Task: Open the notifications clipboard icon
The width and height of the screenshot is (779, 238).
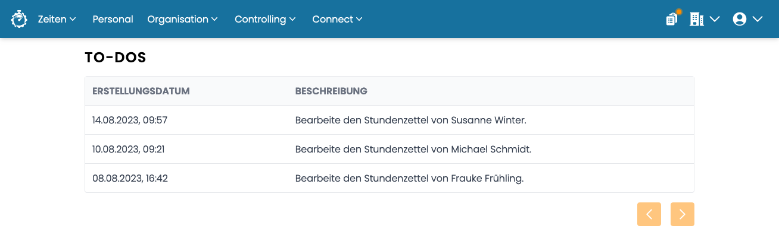Action: 672,18
